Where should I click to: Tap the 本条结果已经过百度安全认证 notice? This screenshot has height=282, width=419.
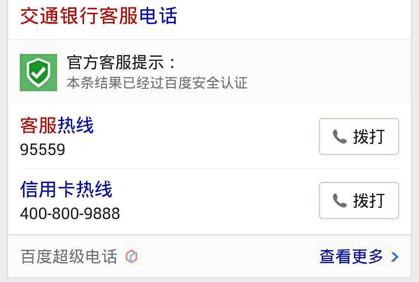pyautogui.click(x=157, y=83)
